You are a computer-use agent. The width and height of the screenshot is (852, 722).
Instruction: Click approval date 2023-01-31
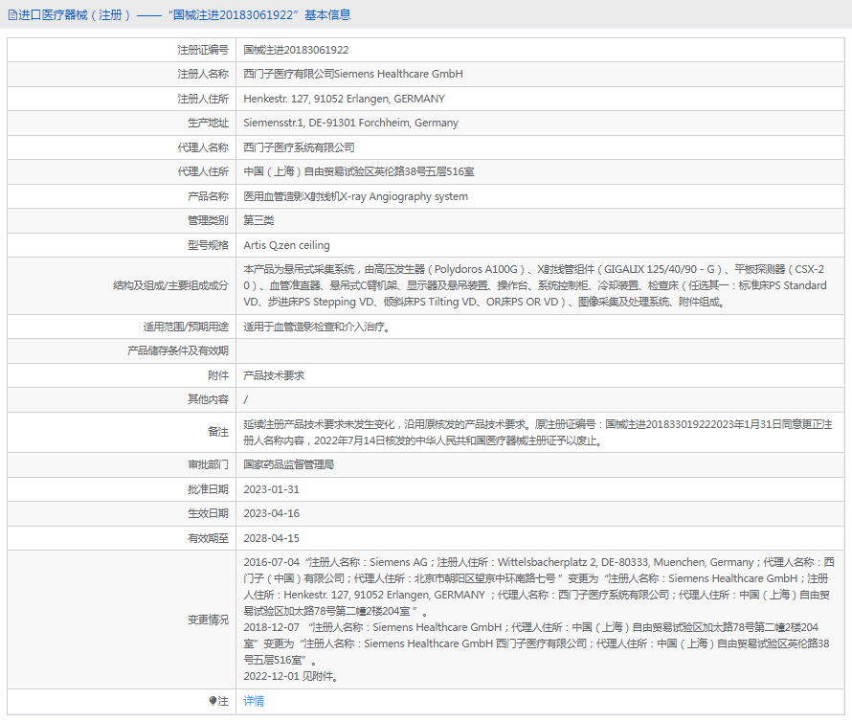pyautogui.click(x=271, y=489)
